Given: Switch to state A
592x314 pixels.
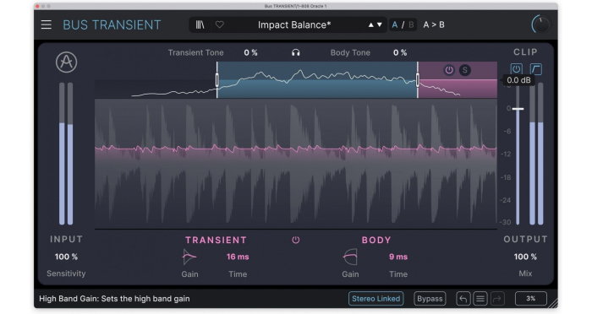Looking at the screenshot, I should (x=395, y=24).
